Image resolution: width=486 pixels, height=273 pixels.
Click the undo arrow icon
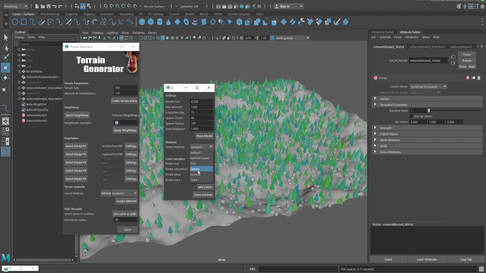pyautogui.click(x=54, y=6)
